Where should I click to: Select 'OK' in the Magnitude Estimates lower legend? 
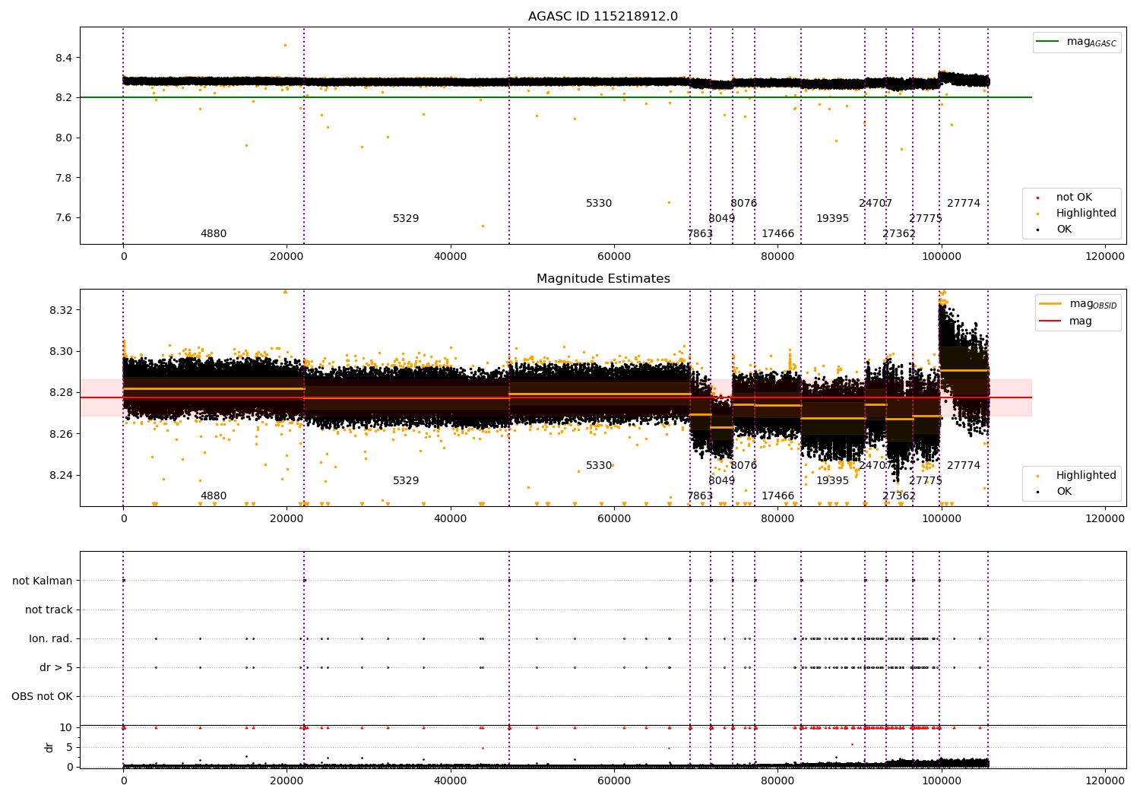coord(1064,492)
